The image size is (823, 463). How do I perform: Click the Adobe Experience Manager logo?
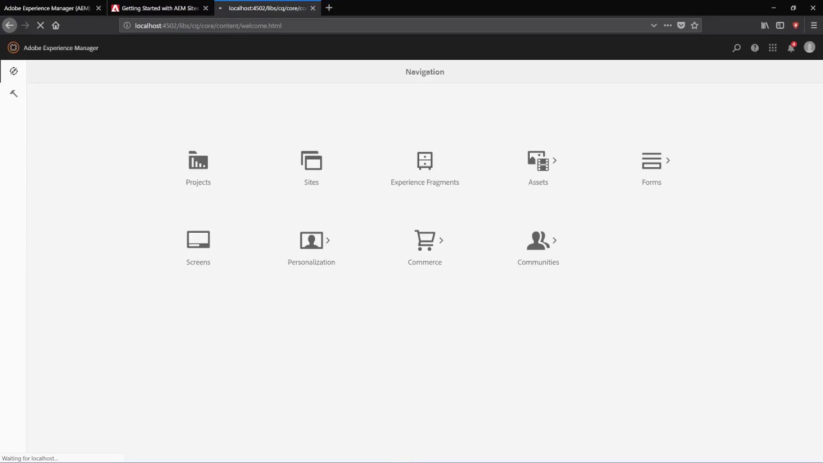(x=13, y=48)
